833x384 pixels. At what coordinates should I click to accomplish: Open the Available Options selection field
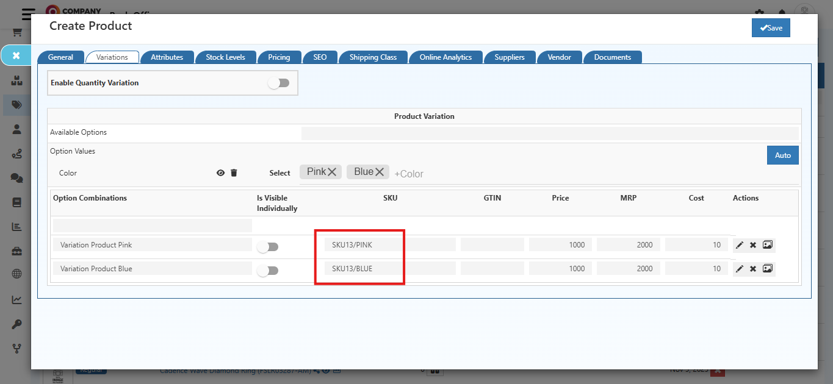pos(549,133)
